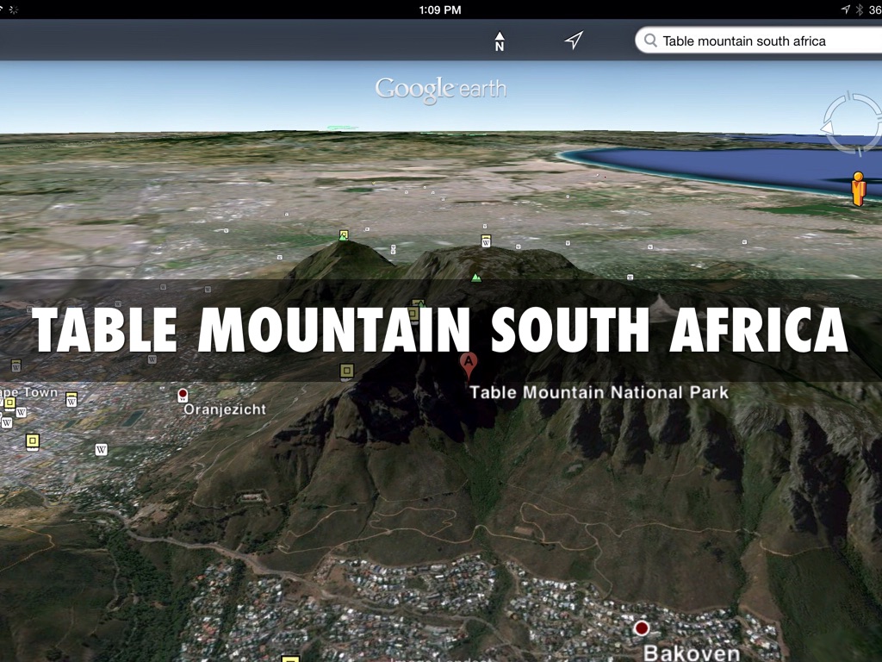This screenshot has height=662, width=882.
Task: Tap red pin marker labeled A
Action: 469,365
